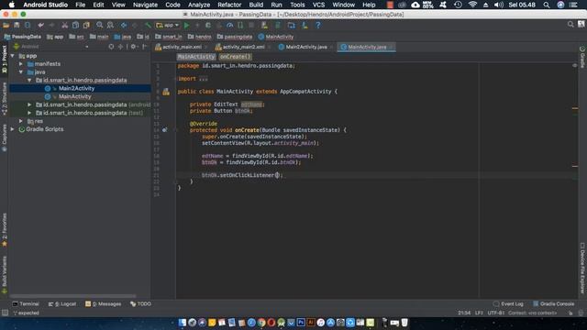This screenshot has width=587, height=330.
Task: Switch to the Main2Activity.java editor tab
Action: pos(305,47)
